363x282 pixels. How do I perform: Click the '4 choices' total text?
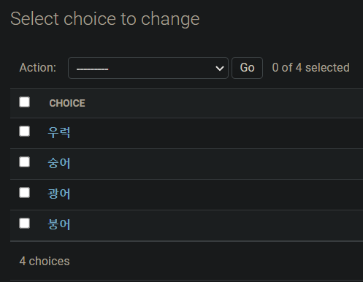pyautogui.click(x=45, y=262)
